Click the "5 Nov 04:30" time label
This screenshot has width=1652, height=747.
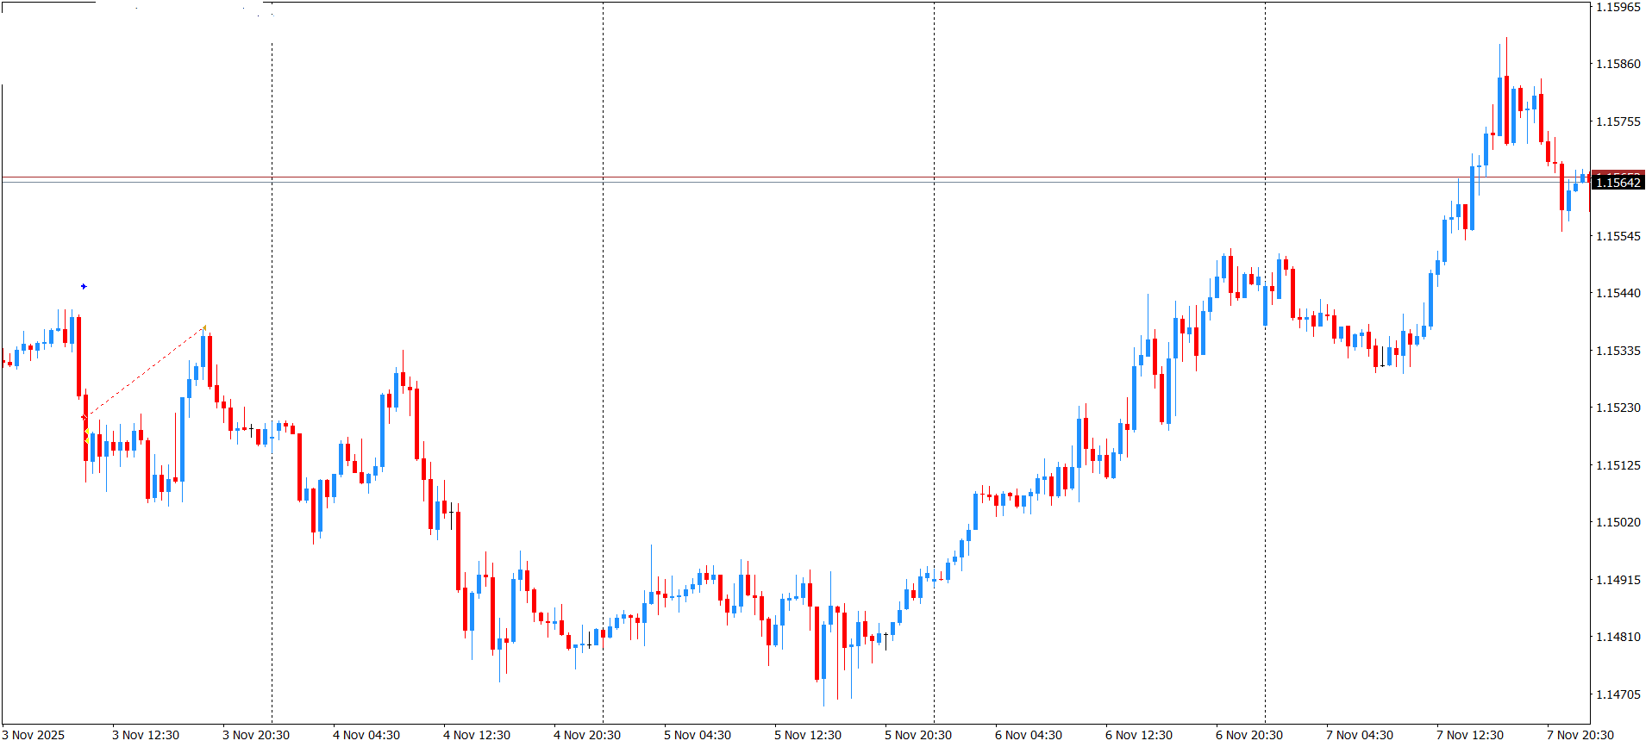coord(698,735)
